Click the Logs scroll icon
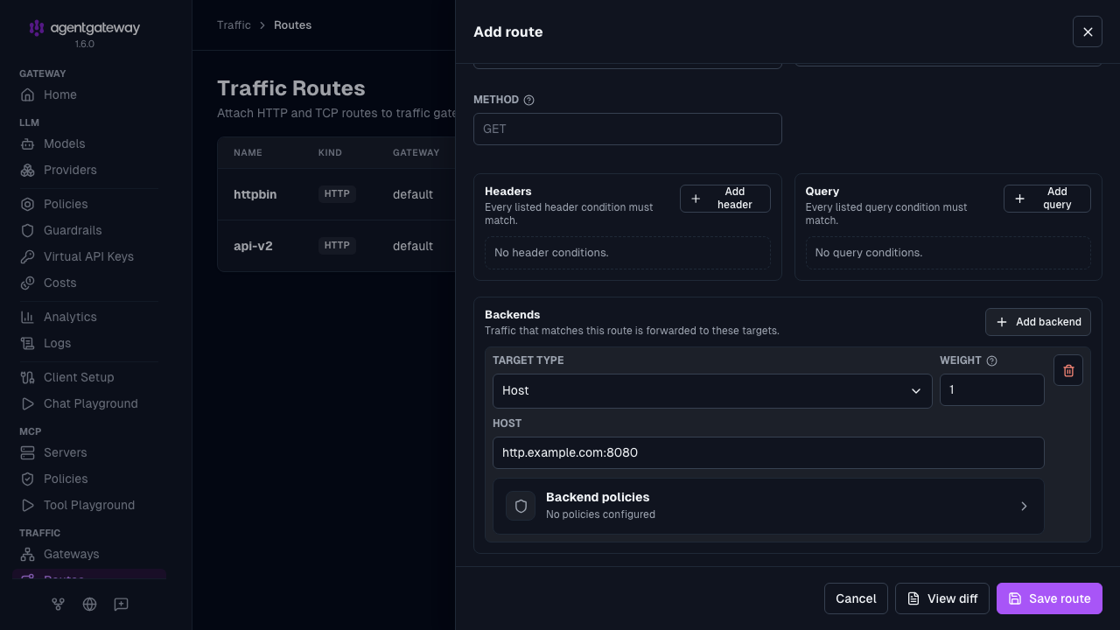This screenshot has width=1120, height=630. [28, 343]
